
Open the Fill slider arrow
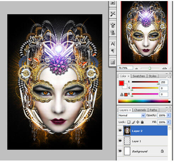(168, 122)
